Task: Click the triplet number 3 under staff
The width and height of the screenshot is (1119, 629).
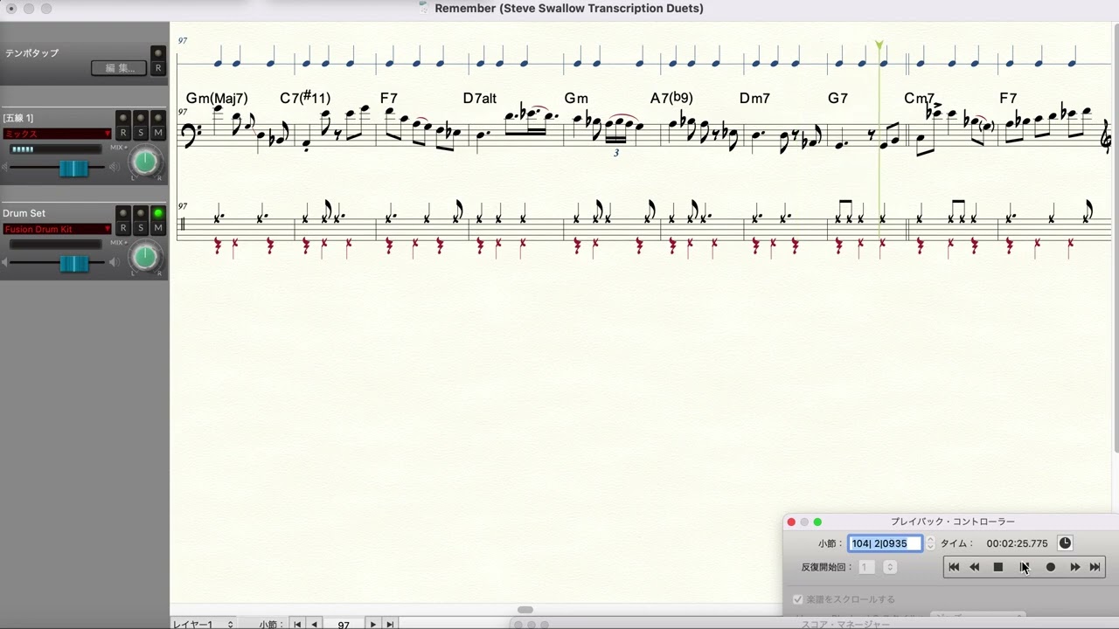Action: pos(616,153)
